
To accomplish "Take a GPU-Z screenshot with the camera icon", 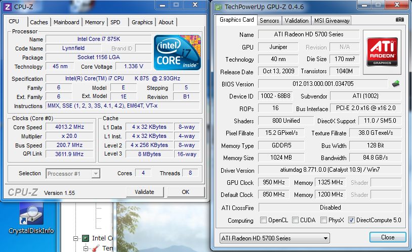I will (x=400, y=19).
